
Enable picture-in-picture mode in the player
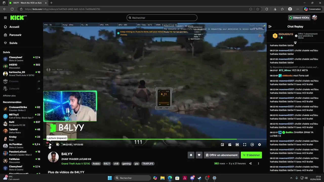coord(222,145)
